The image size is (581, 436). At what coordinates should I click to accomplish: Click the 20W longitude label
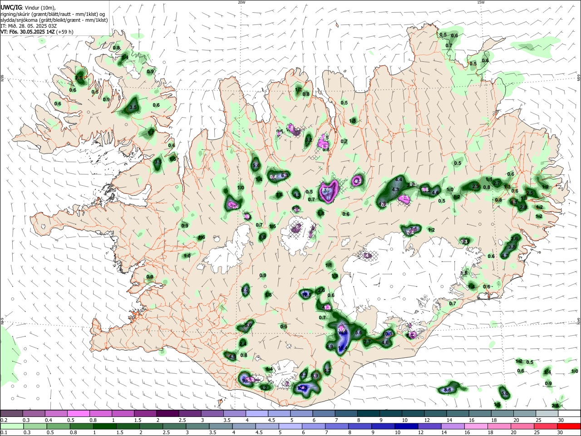click(x=242, y=2)
